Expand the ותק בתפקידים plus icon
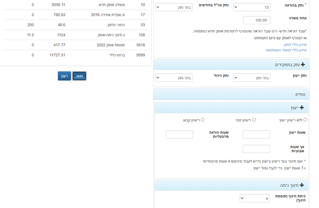 [303, 64]
